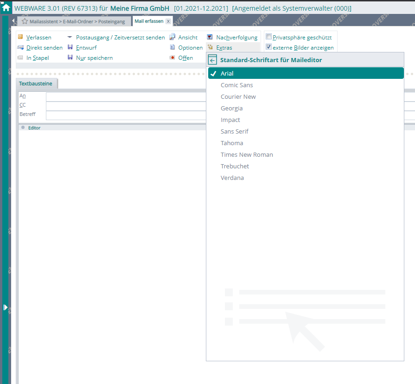Image resolution: width=415 pixels, height=384 pixels.
Task: Expand the left sidebar with arrow handle
Action: [5, 307]
